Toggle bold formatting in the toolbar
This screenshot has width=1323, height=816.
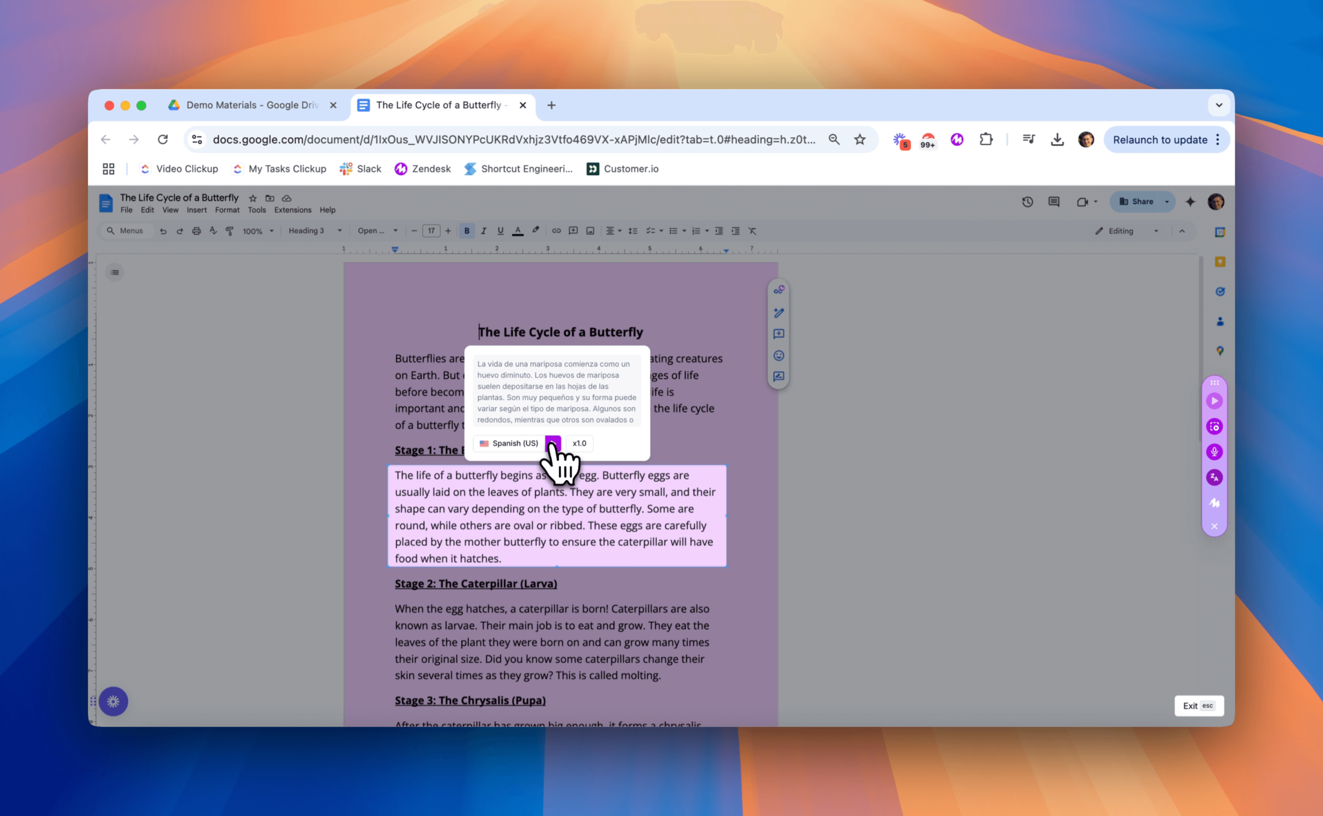click(466, 231)
